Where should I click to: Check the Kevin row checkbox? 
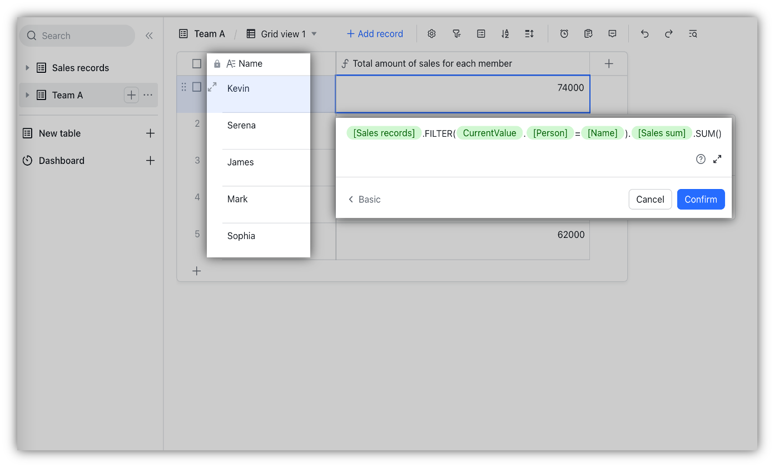pos(197,87)
